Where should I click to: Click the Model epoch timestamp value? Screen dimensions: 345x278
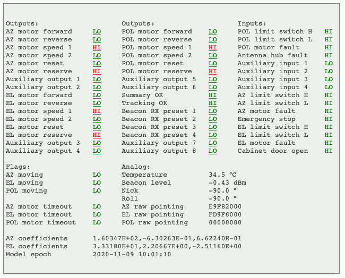132,255
